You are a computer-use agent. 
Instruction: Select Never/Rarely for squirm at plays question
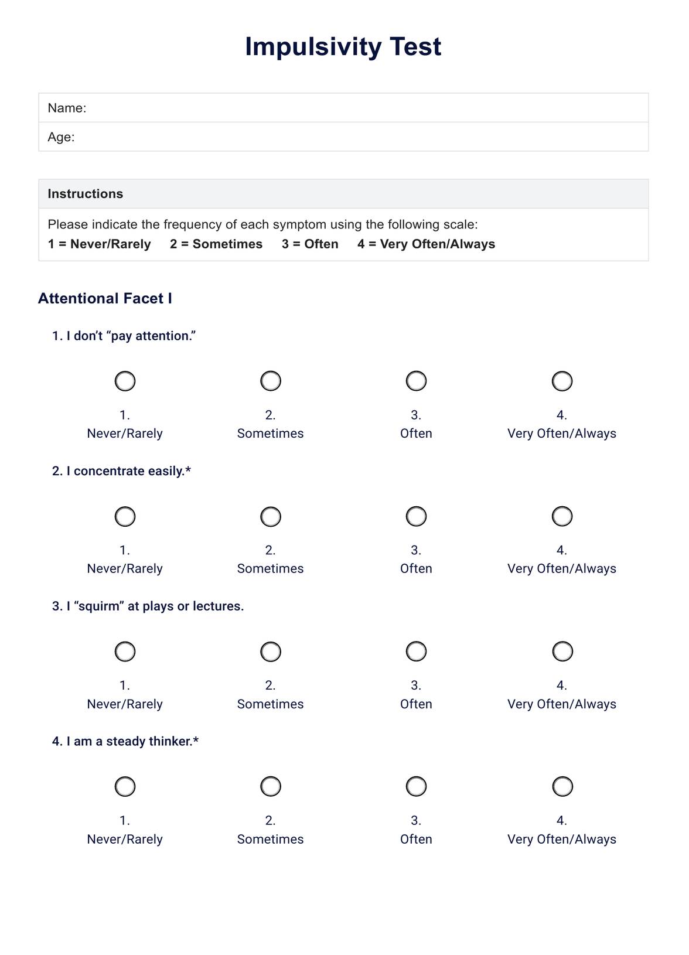[125, 652]
